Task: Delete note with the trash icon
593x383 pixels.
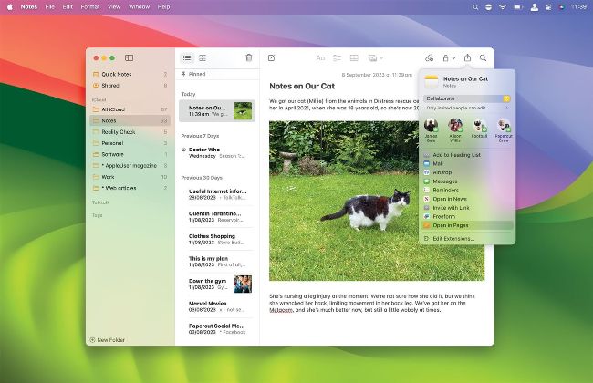Action: tap(248, 57)
